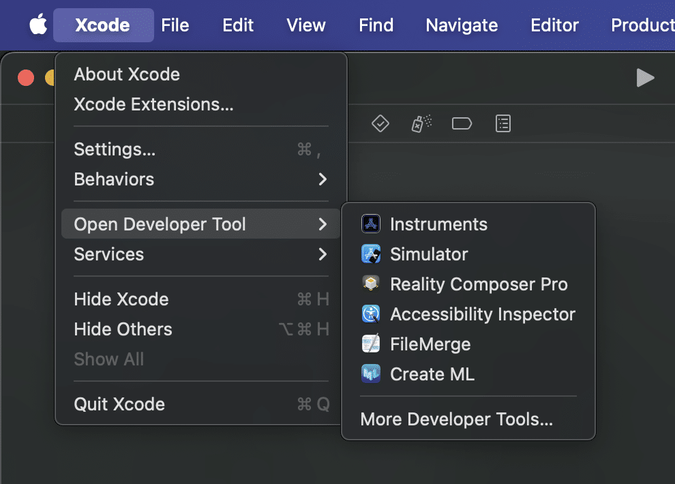This screenshot has width=675, height=484.
Task: Choose Quit Xcode
Action: pyautogui.click(x=119, y=404)
